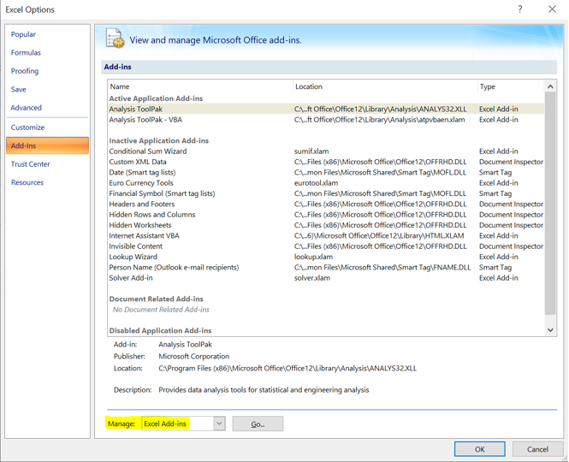Click the atpvbaen.xlam location cell
569x462 pixels.
coord(379,120)
